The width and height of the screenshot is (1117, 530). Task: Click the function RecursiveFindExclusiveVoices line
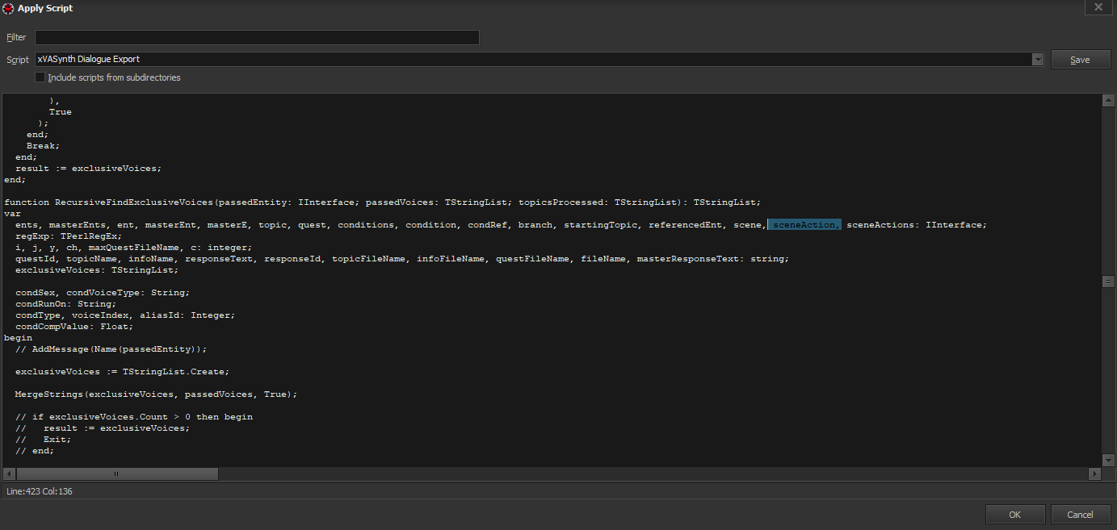tap(383, 202)
